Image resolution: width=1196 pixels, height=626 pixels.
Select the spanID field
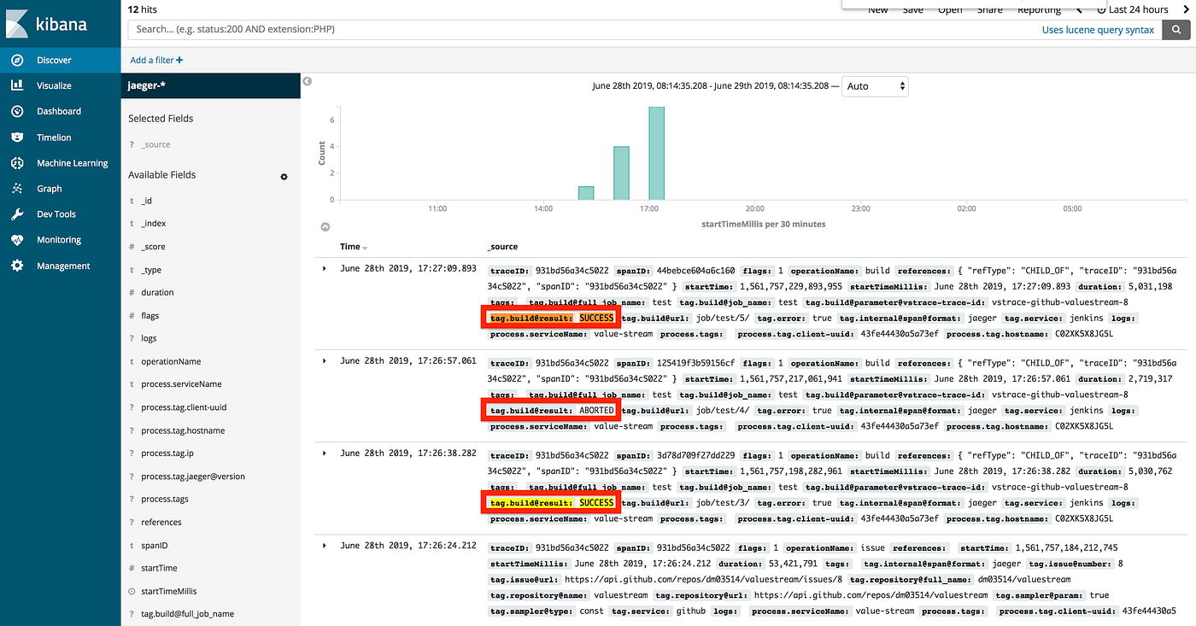(154, 545)
